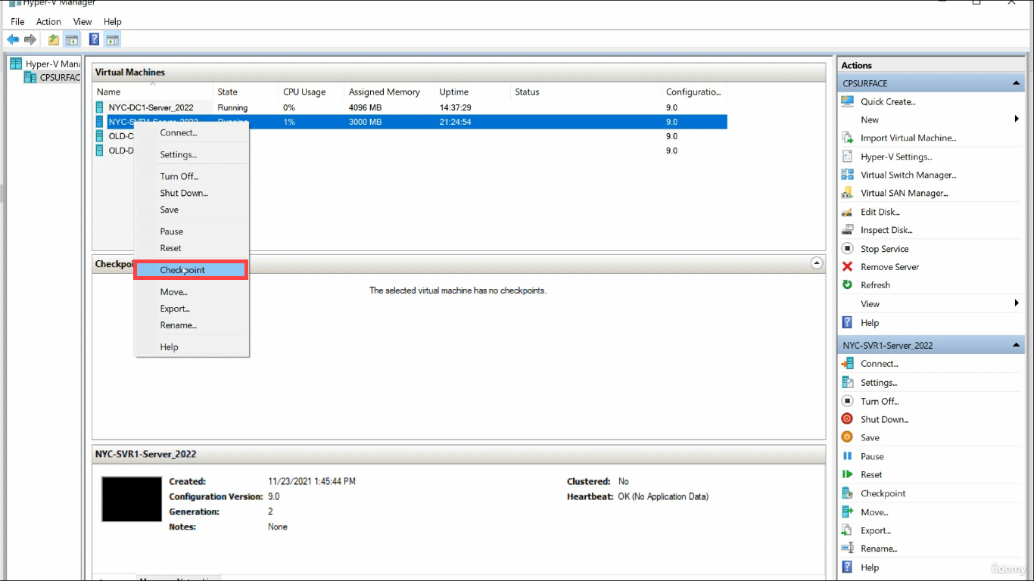Viewport: 1034px width, 581px height.
Task: Click the blue question-mark Help toolbar icon
Action: (x=95, y=39)
